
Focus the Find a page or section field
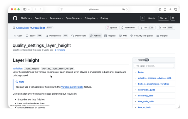pyautogui.click(x=154, y=66)
